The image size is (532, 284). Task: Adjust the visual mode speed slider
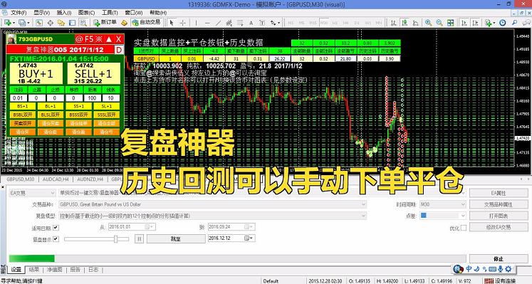click(115, 239)
